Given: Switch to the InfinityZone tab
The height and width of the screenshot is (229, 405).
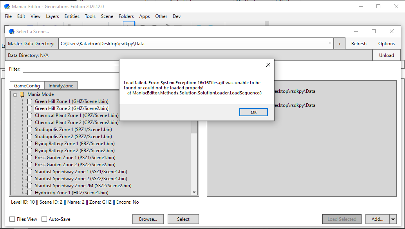Looking at the screenshot, I should pos(61,85).
